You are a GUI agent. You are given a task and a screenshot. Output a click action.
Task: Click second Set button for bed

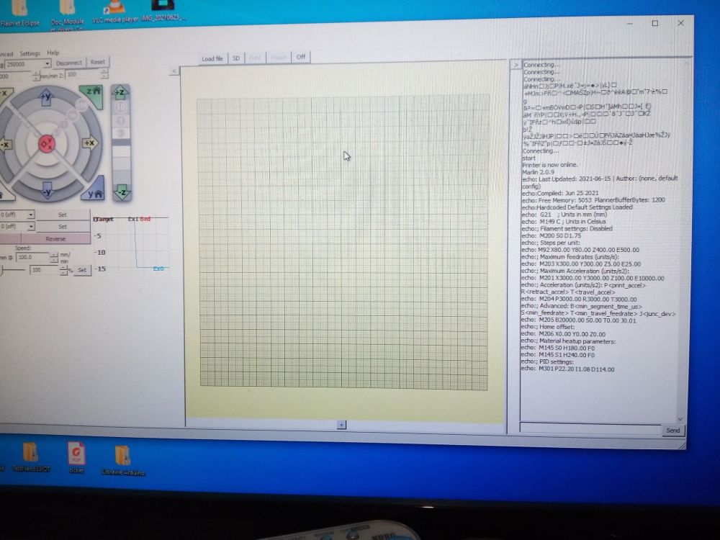[63, 226]
